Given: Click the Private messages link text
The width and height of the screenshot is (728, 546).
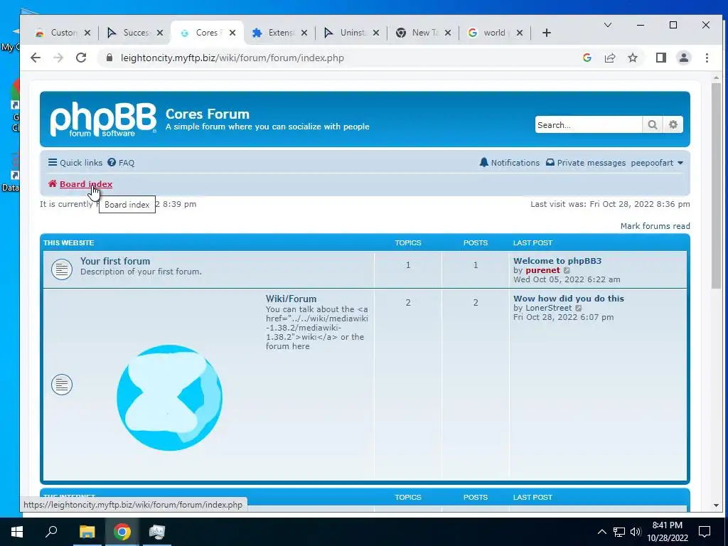Looking at the screenshot, I should point(591,163).
